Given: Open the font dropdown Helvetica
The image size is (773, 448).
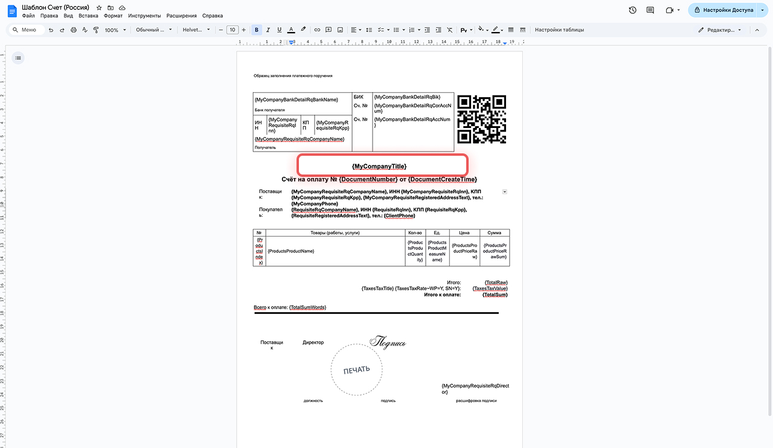Looking at the screenshot, I should click(x=197, y=30).
